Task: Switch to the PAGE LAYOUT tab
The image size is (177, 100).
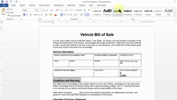Action: [44, 5]
